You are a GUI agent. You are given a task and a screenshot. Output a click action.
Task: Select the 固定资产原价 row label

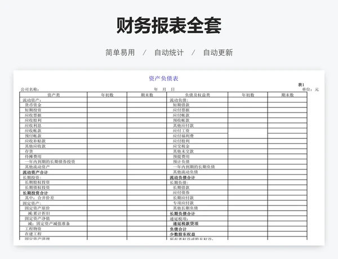coord(37,208)
